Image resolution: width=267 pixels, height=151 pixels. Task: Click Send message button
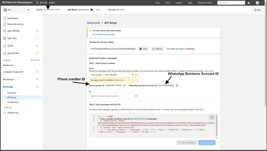click(x=207, y=143)
